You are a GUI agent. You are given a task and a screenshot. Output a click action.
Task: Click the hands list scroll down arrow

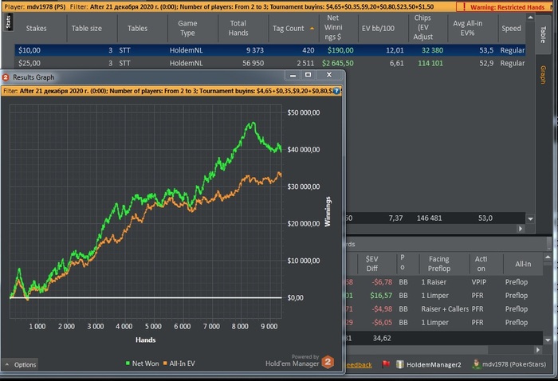548,340
